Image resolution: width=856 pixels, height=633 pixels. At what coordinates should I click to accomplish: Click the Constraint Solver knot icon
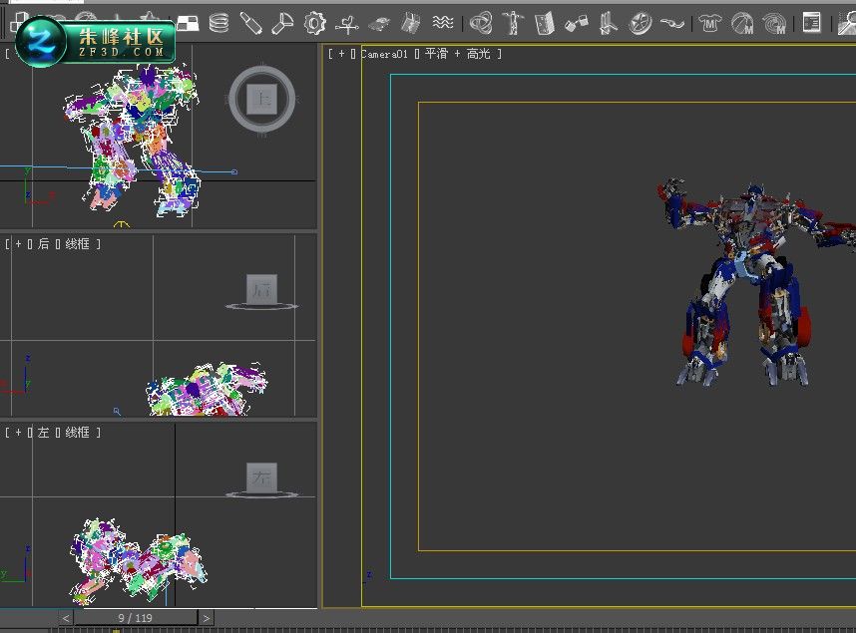pos(481,24)
